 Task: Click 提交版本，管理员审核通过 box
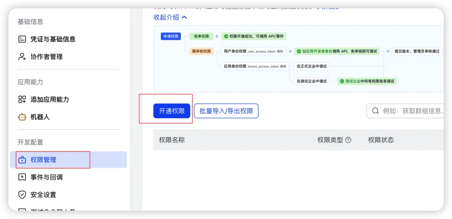coord(417,51)
